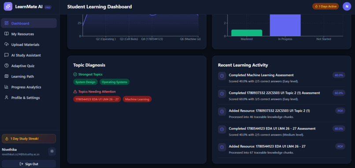The image size is (355, 168).
Task: Click the Student Learning Dashboard title
Action: pyautogui.click(x=100, y=7)
